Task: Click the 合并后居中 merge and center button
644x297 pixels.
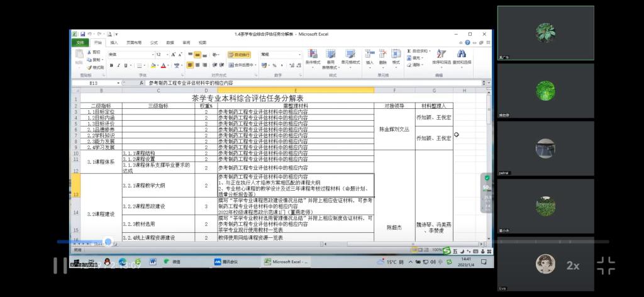Action: pos(241,65)
